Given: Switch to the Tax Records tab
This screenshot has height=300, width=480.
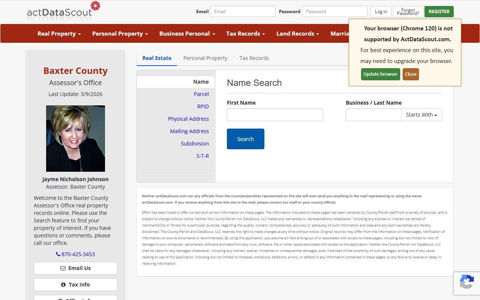Looking at the screenshot, I should (x=254, y=58).
